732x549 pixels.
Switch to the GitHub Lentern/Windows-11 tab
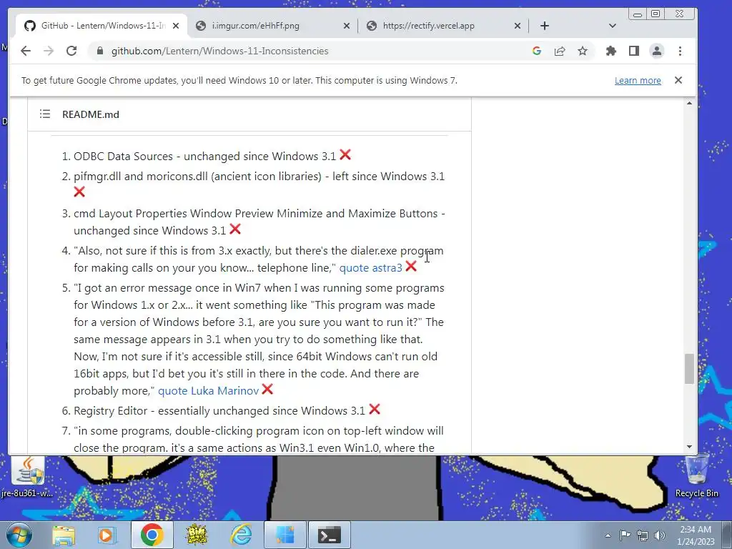tap(103, 26)
